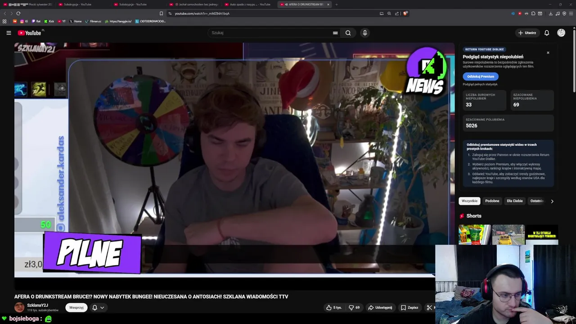Open the Utwórz create button
Screen dimensions: 576x324
tap(527, 33)
